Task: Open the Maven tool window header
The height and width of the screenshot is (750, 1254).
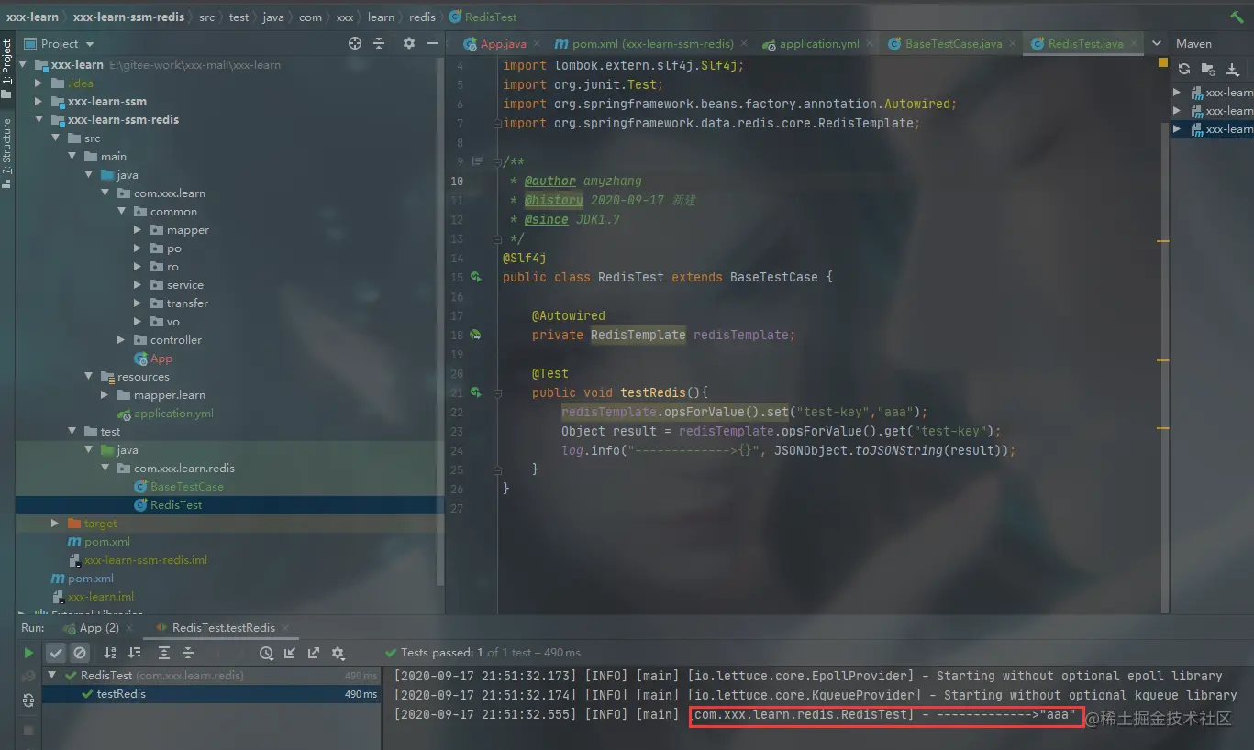Action: tap(1194, 43)
